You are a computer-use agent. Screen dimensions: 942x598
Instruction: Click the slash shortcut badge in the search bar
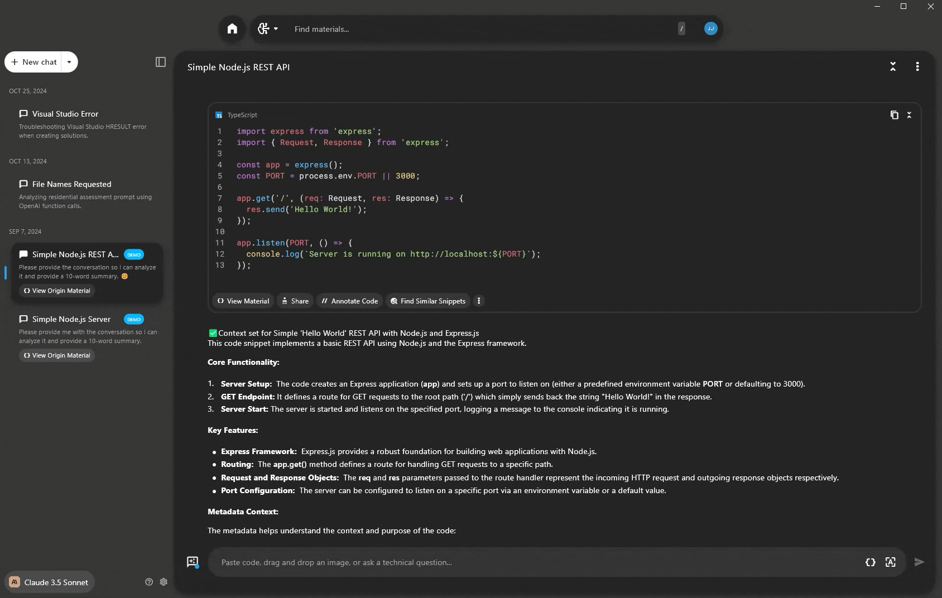coord(681,29)
